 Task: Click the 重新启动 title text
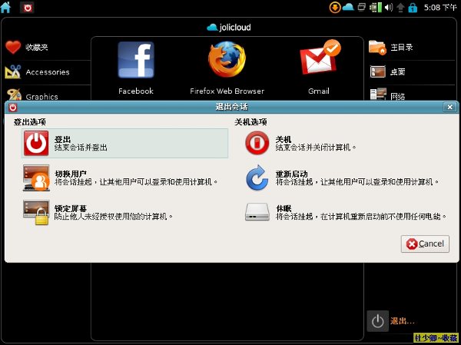tap(292, 174)
